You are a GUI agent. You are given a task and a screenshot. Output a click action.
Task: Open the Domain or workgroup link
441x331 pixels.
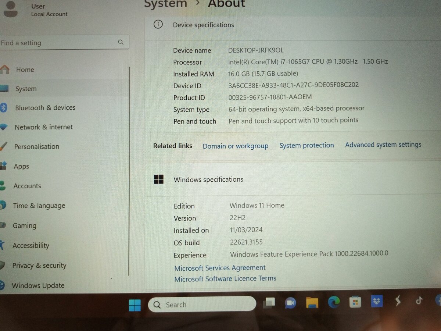[x=235, y=146]
